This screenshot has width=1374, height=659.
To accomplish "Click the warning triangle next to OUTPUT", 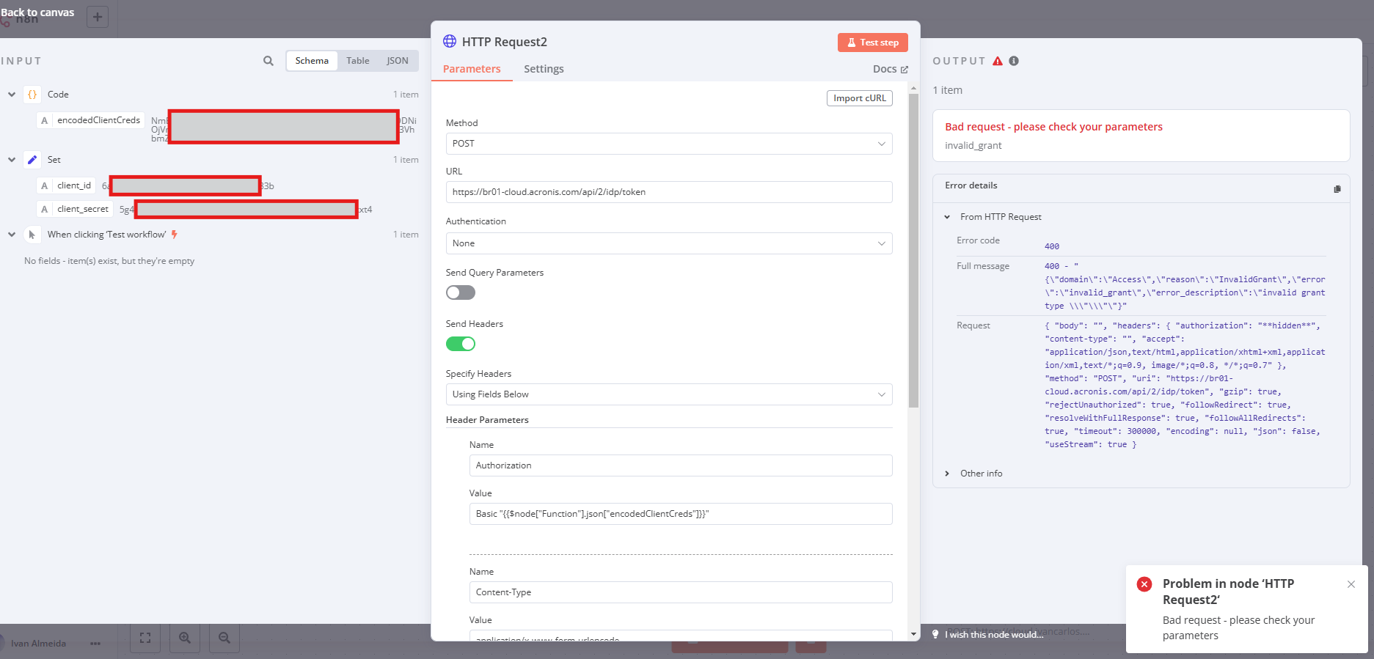I will pyautogui.click(x=998, y=61).
